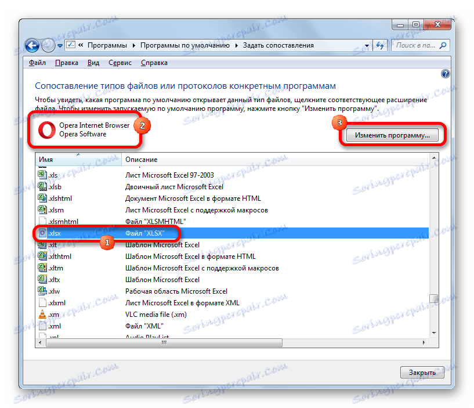Screen dimensions: 474x408
Task: Click description Лист Microsoft Excel 97-2003
Action: pos(169,175)
